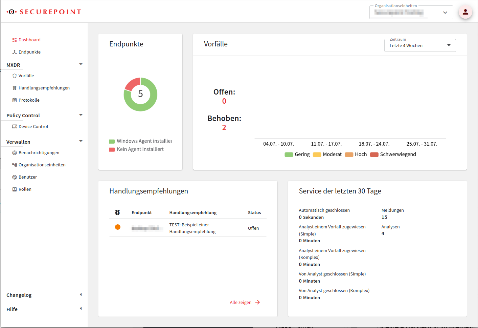Open the Organisationseinheiten dropdown in header
The height and width of the screenshot is (328, 478).
[411, 13]
